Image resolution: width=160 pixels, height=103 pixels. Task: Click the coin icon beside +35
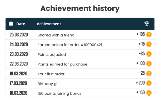[x=149, y=54]
